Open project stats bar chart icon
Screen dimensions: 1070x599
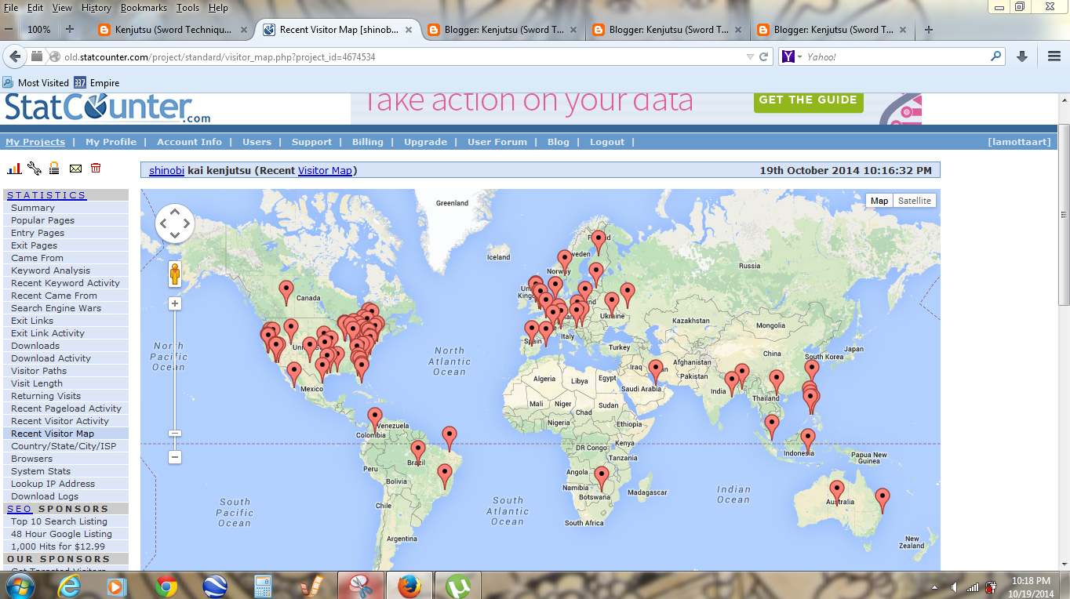14,168
